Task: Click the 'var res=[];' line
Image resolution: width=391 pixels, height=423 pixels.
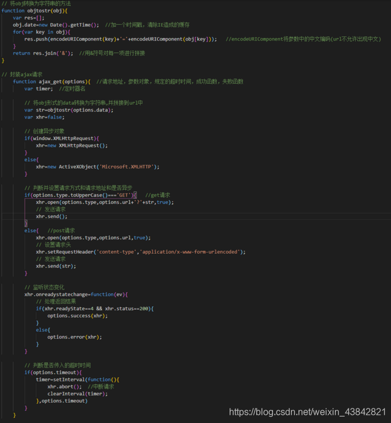Action: click(x=28, y=18)
